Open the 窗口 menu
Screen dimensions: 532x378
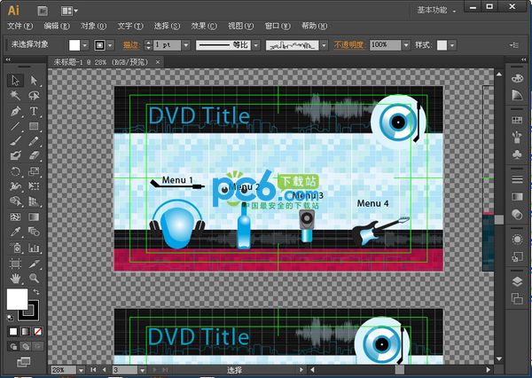[x=278, y=26]
